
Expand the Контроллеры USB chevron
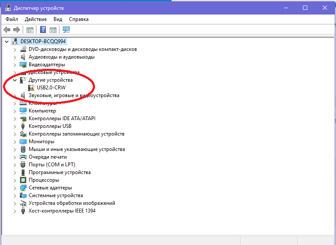point(15,127)
